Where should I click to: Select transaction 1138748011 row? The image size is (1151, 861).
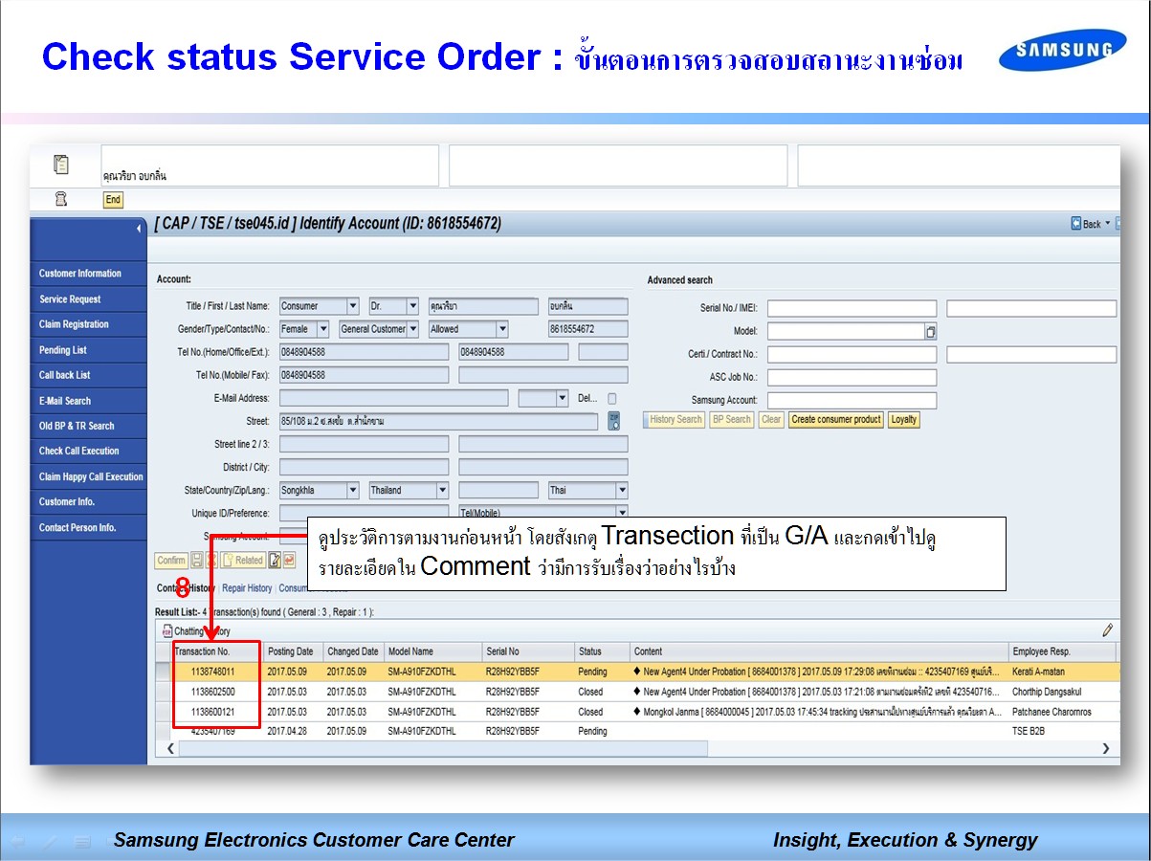[x=637, y=672]
